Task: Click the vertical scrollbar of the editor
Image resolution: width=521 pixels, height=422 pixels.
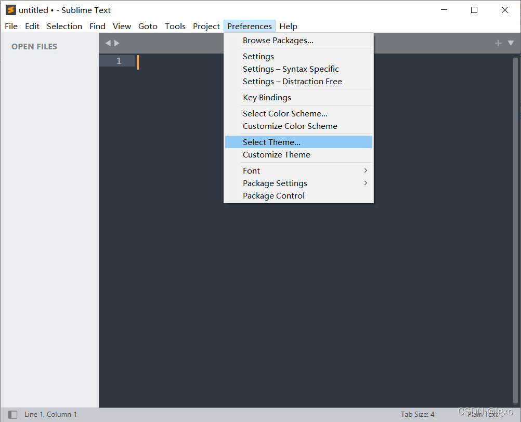Action: click(x=515, y=230)
